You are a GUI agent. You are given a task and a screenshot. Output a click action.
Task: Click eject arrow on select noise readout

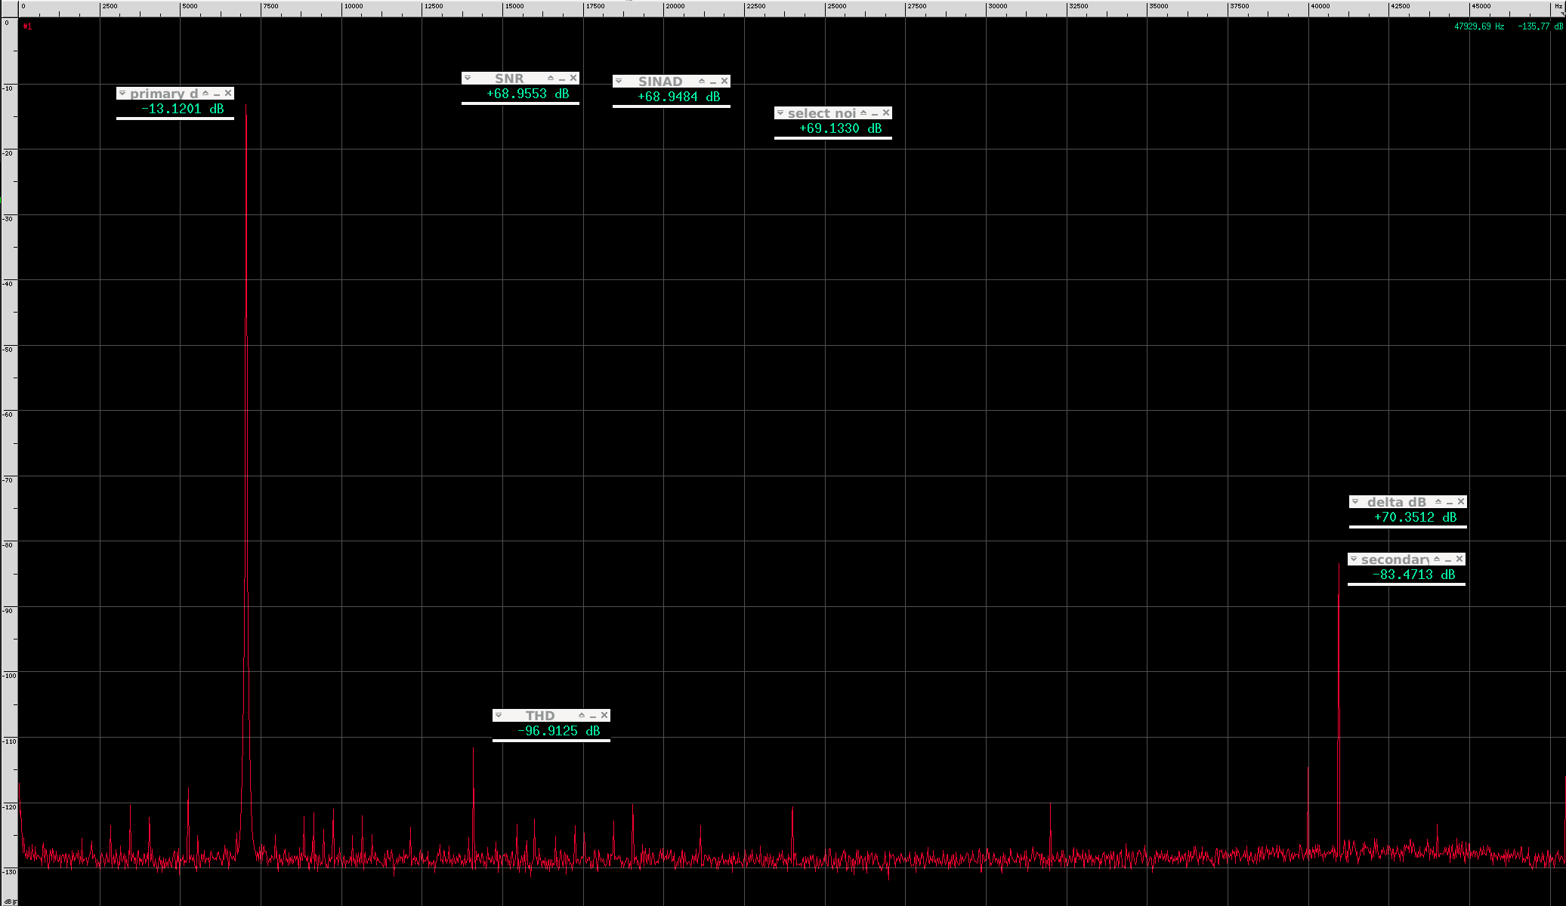(863, 113)
